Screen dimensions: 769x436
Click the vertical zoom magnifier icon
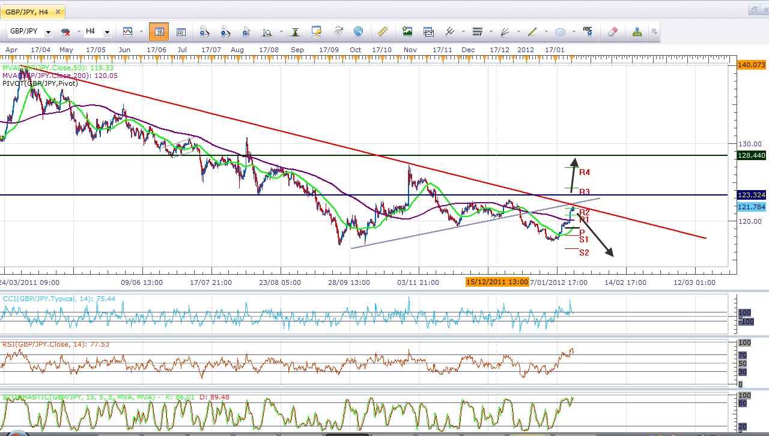267,32
